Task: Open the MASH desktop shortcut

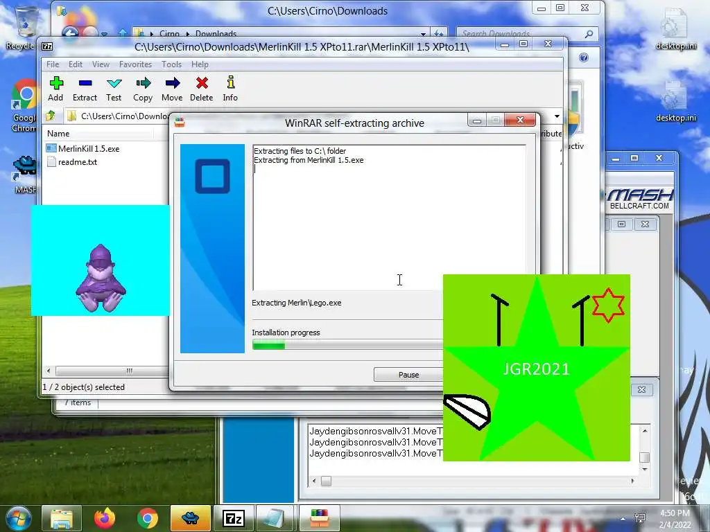Action: [x=25, y=175]
